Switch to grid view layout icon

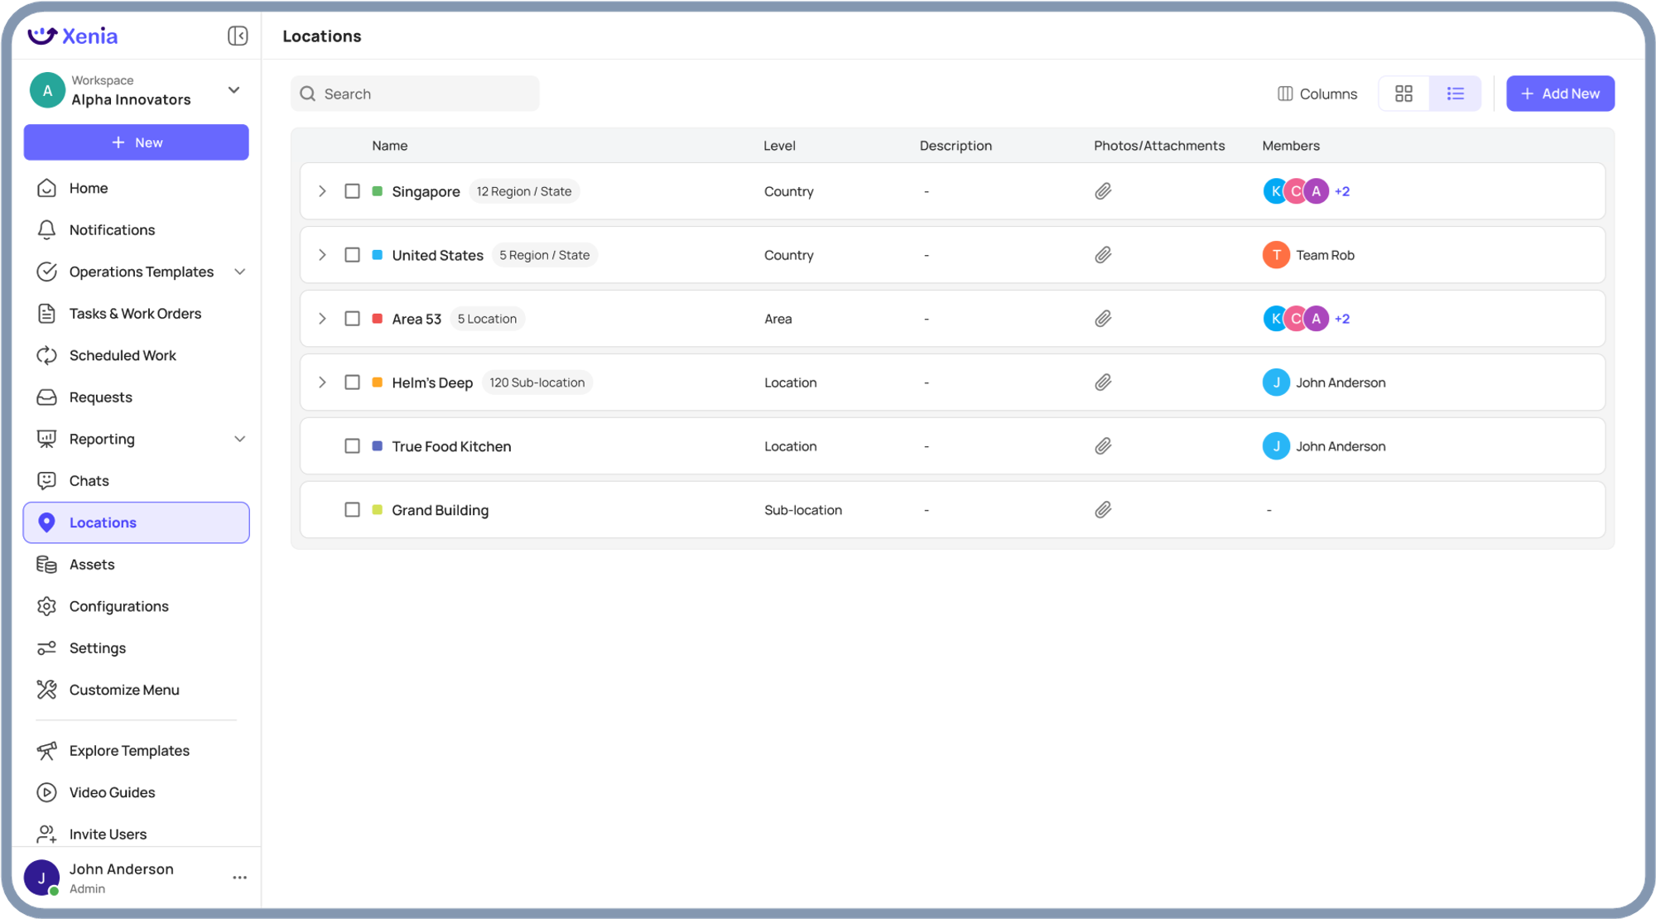tap(1403, 93)
